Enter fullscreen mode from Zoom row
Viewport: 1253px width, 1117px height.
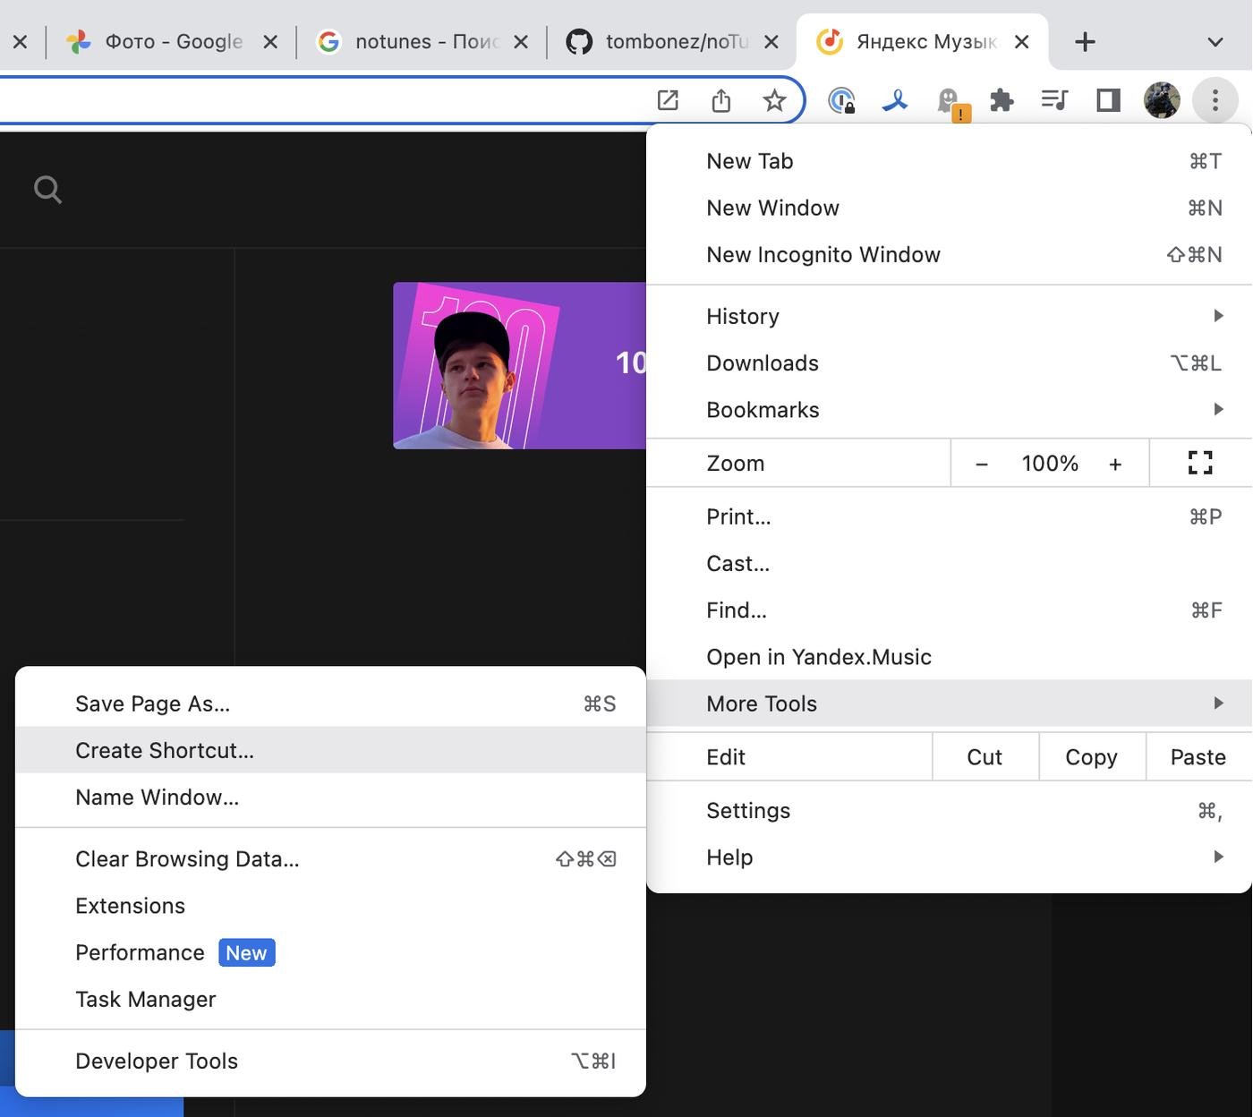[1199, 463]
